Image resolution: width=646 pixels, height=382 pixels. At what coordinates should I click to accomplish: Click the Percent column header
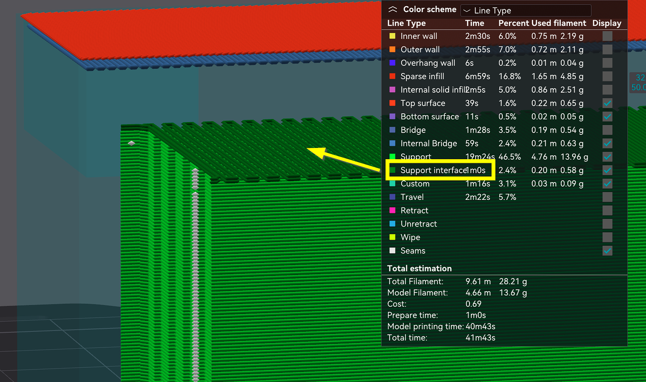[x=514, y=23]
